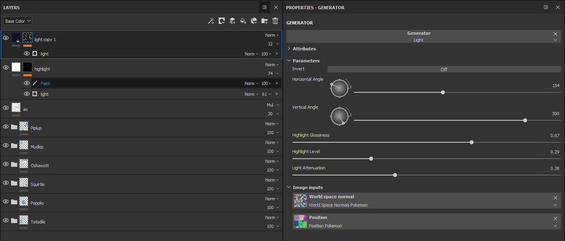Open the smart material icon menu
The image size is (565, 241).
tap(254, 21)
